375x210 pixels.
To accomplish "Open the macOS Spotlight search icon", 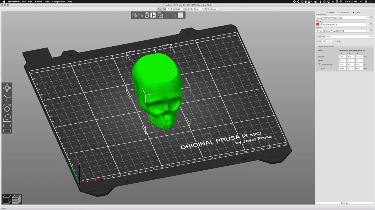I will click(x=361, y=2).
